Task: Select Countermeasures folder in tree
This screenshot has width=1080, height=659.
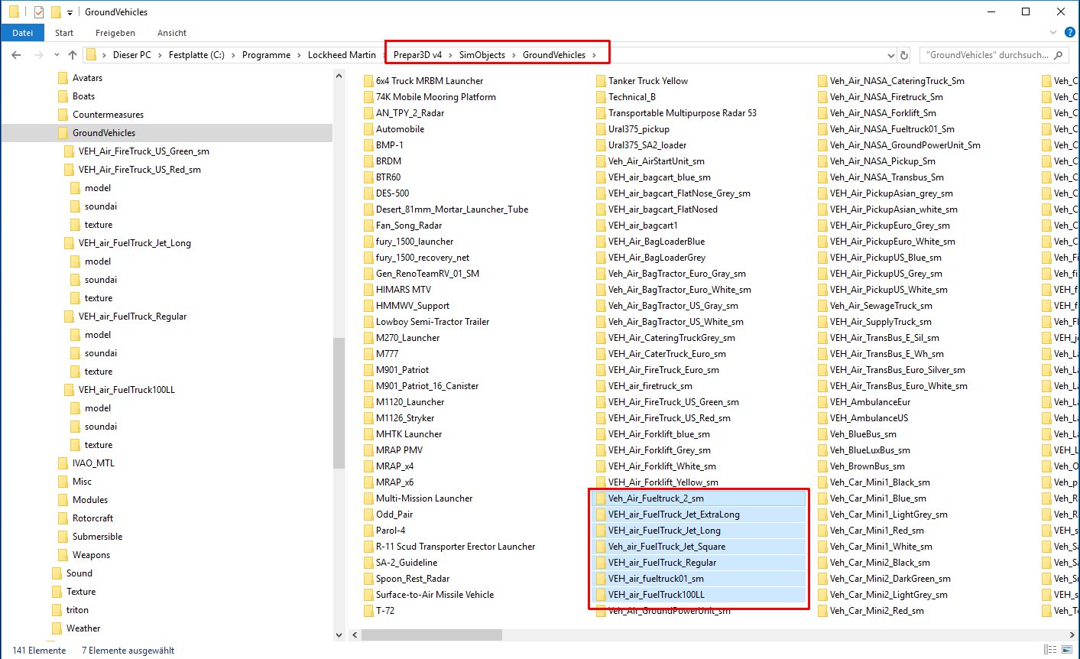Action: (x=108, y=115)
